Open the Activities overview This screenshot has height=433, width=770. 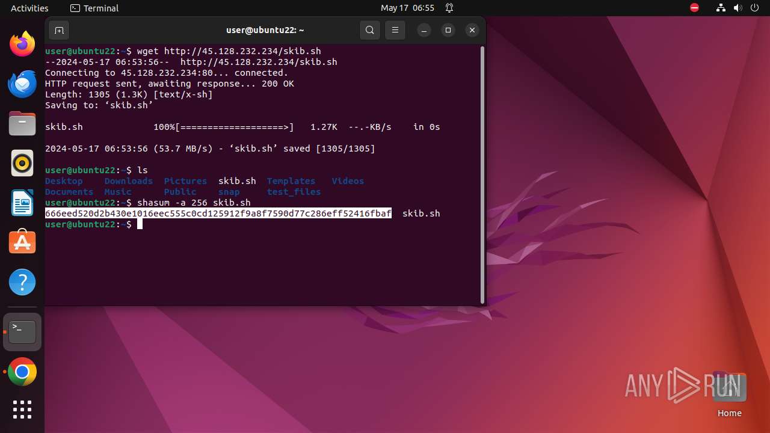pyautogui.click(x=29, y=8)
